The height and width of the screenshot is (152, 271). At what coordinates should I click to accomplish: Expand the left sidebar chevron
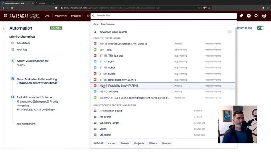(x=4, y=29)
